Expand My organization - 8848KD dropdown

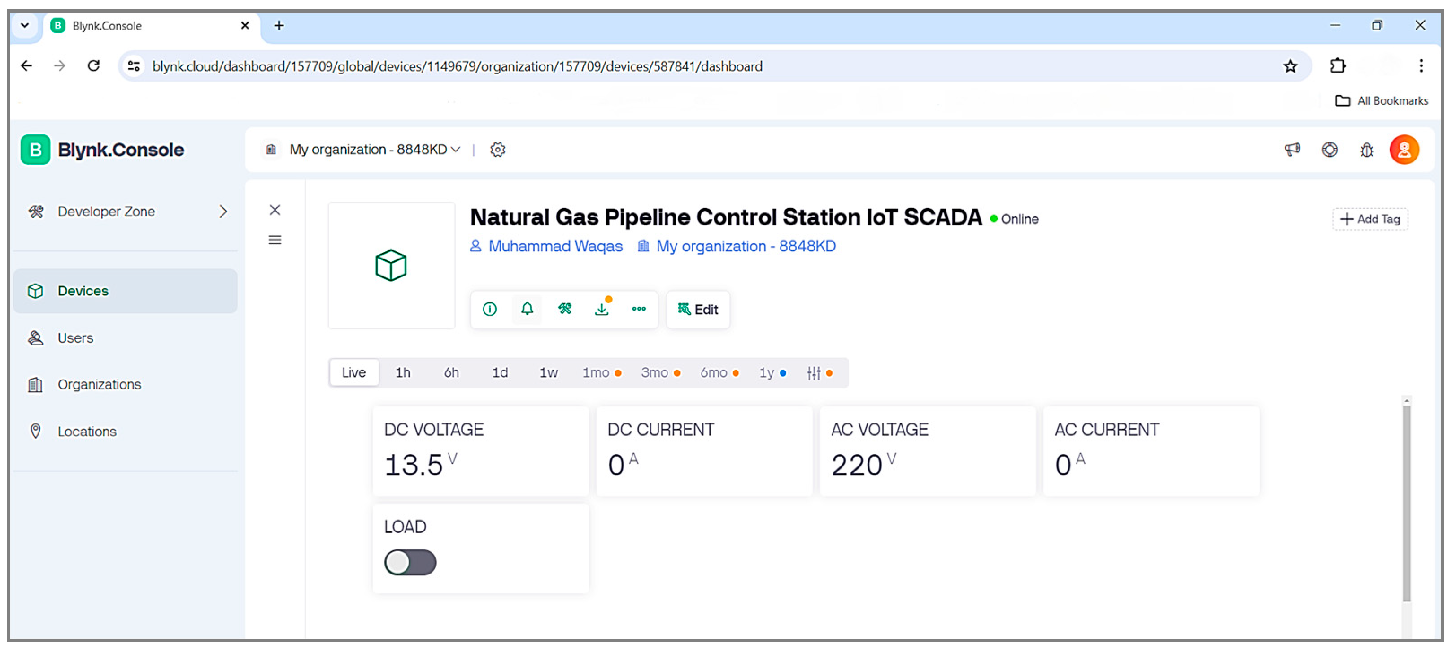point(375,150)
